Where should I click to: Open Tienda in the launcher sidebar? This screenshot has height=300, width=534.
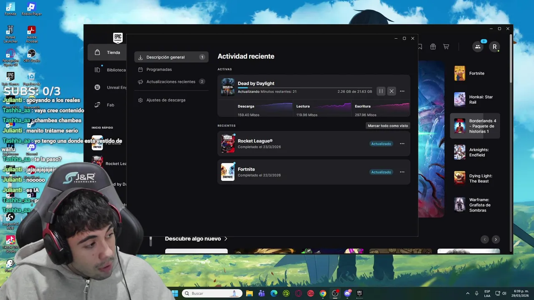tap(107, 52)
